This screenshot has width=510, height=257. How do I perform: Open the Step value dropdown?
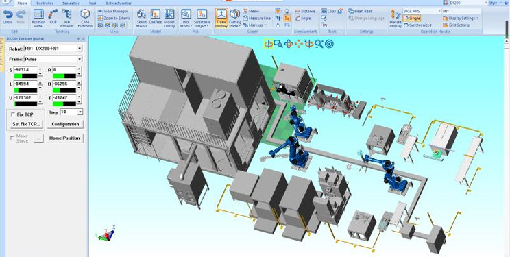pos(80,112)
